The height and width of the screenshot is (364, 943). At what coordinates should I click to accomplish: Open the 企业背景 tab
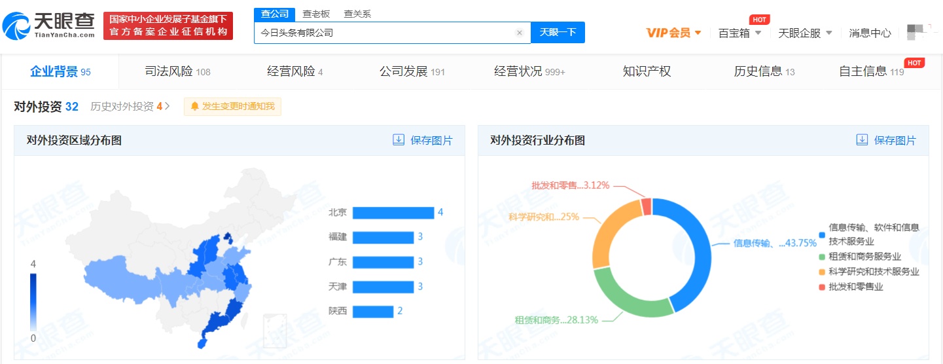tap(60, 72)
